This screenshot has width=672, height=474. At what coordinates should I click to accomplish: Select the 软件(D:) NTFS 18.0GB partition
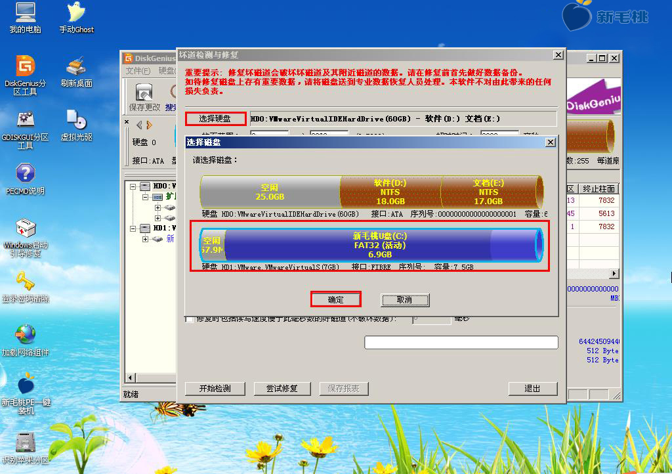point(390,192)
